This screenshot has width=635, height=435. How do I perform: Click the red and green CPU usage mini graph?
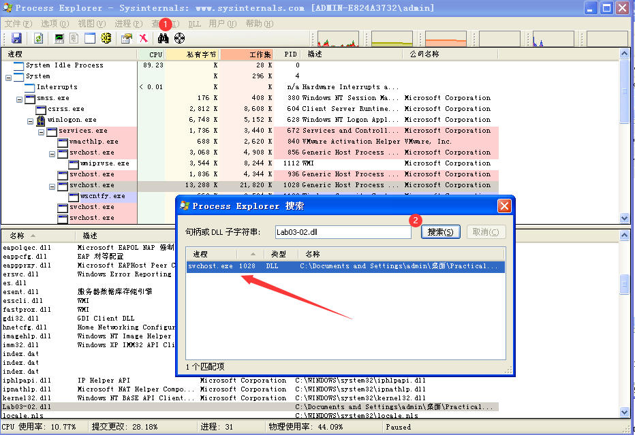click(x=338, y=39)
